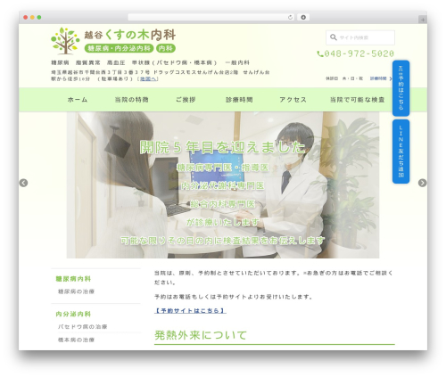This screenshot has width=446, height=377.
Task: Click the site search input field
Action: click(360, 37)
